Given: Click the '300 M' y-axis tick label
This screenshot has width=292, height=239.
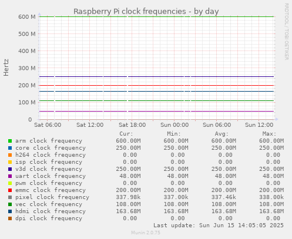Looking at the screenshot, I should (27, 68).
